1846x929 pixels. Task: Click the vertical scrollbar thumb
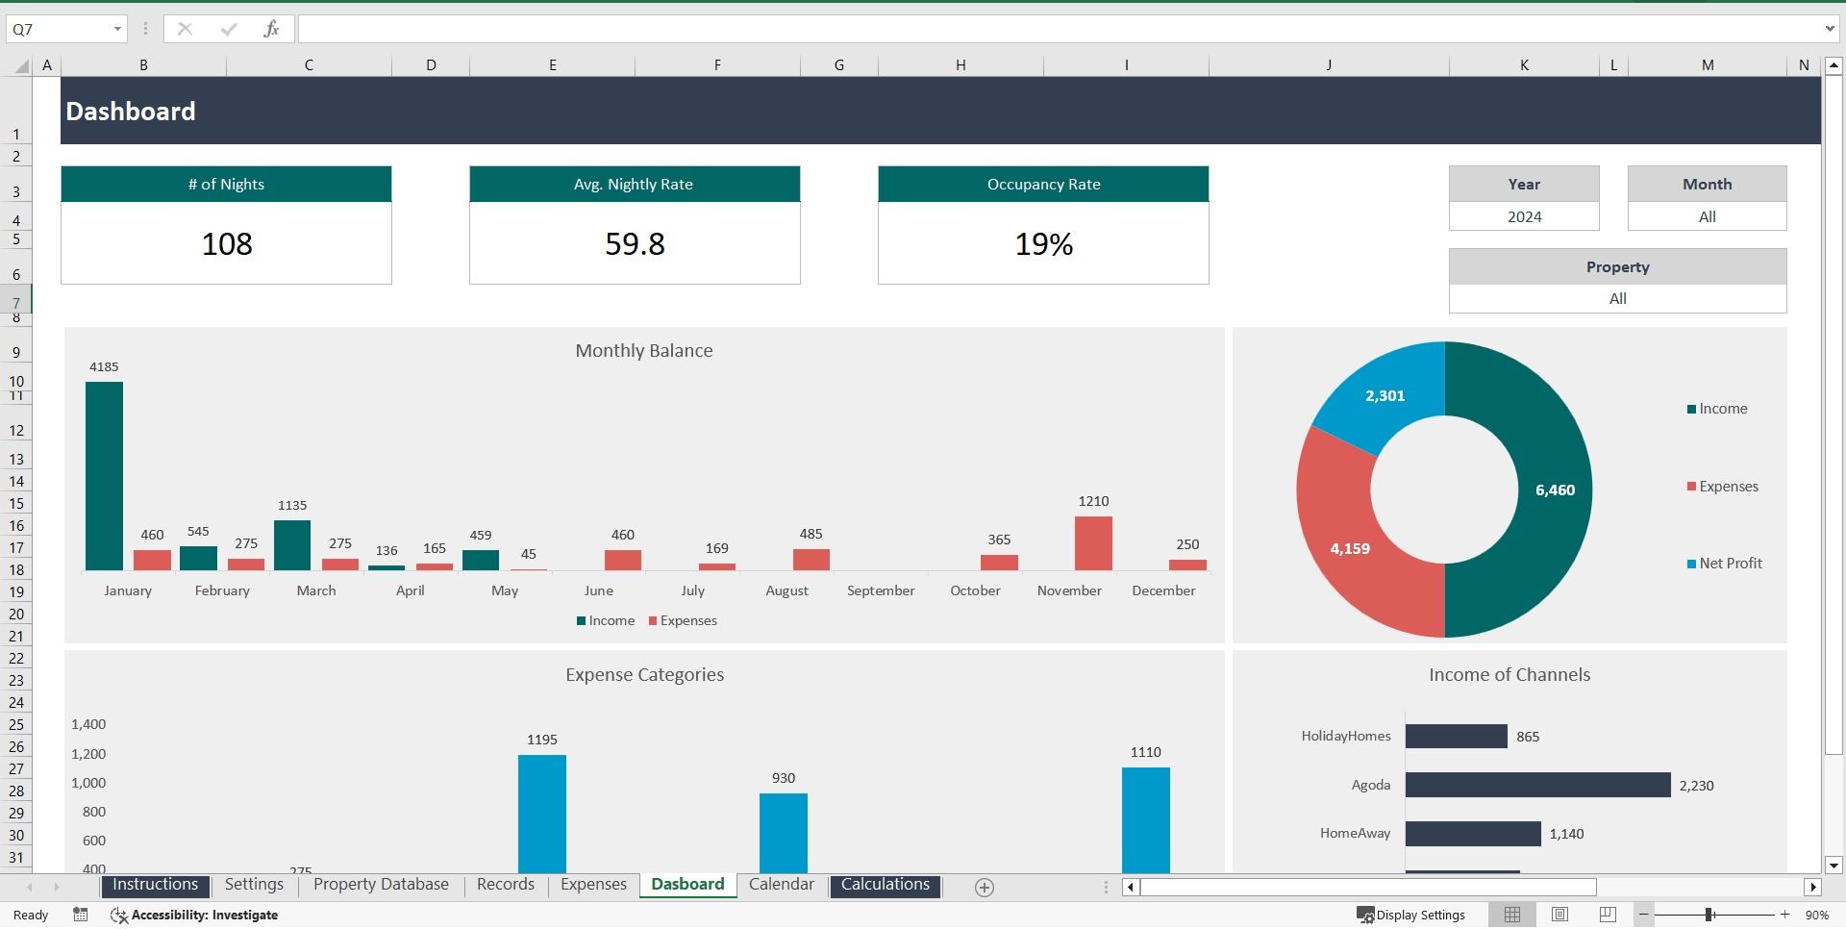(1834, 415)
